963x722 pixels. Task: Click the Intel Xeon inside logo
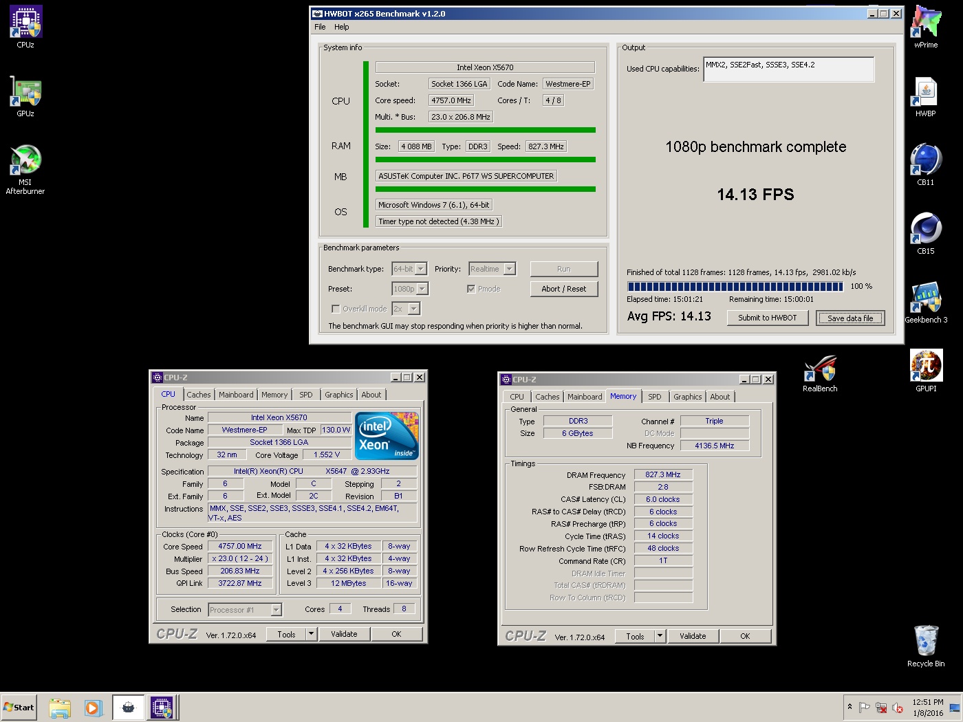[387, 435]
